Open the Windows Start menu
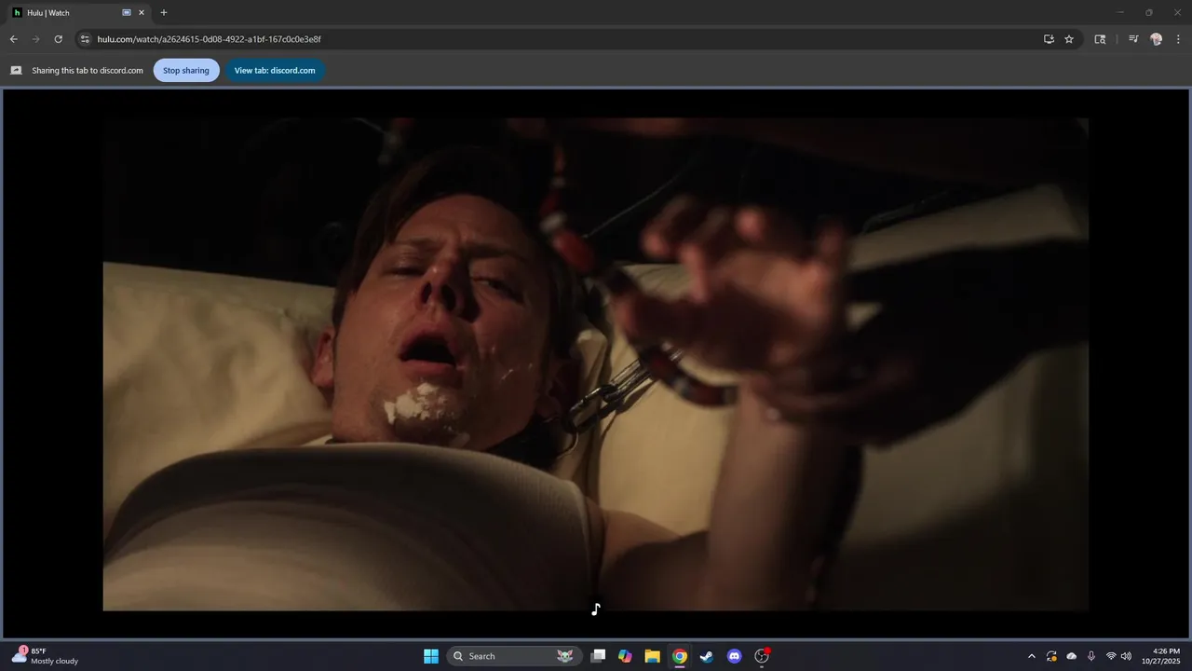The height and width of the screenshot is (671, 1192). click(431, 656)
